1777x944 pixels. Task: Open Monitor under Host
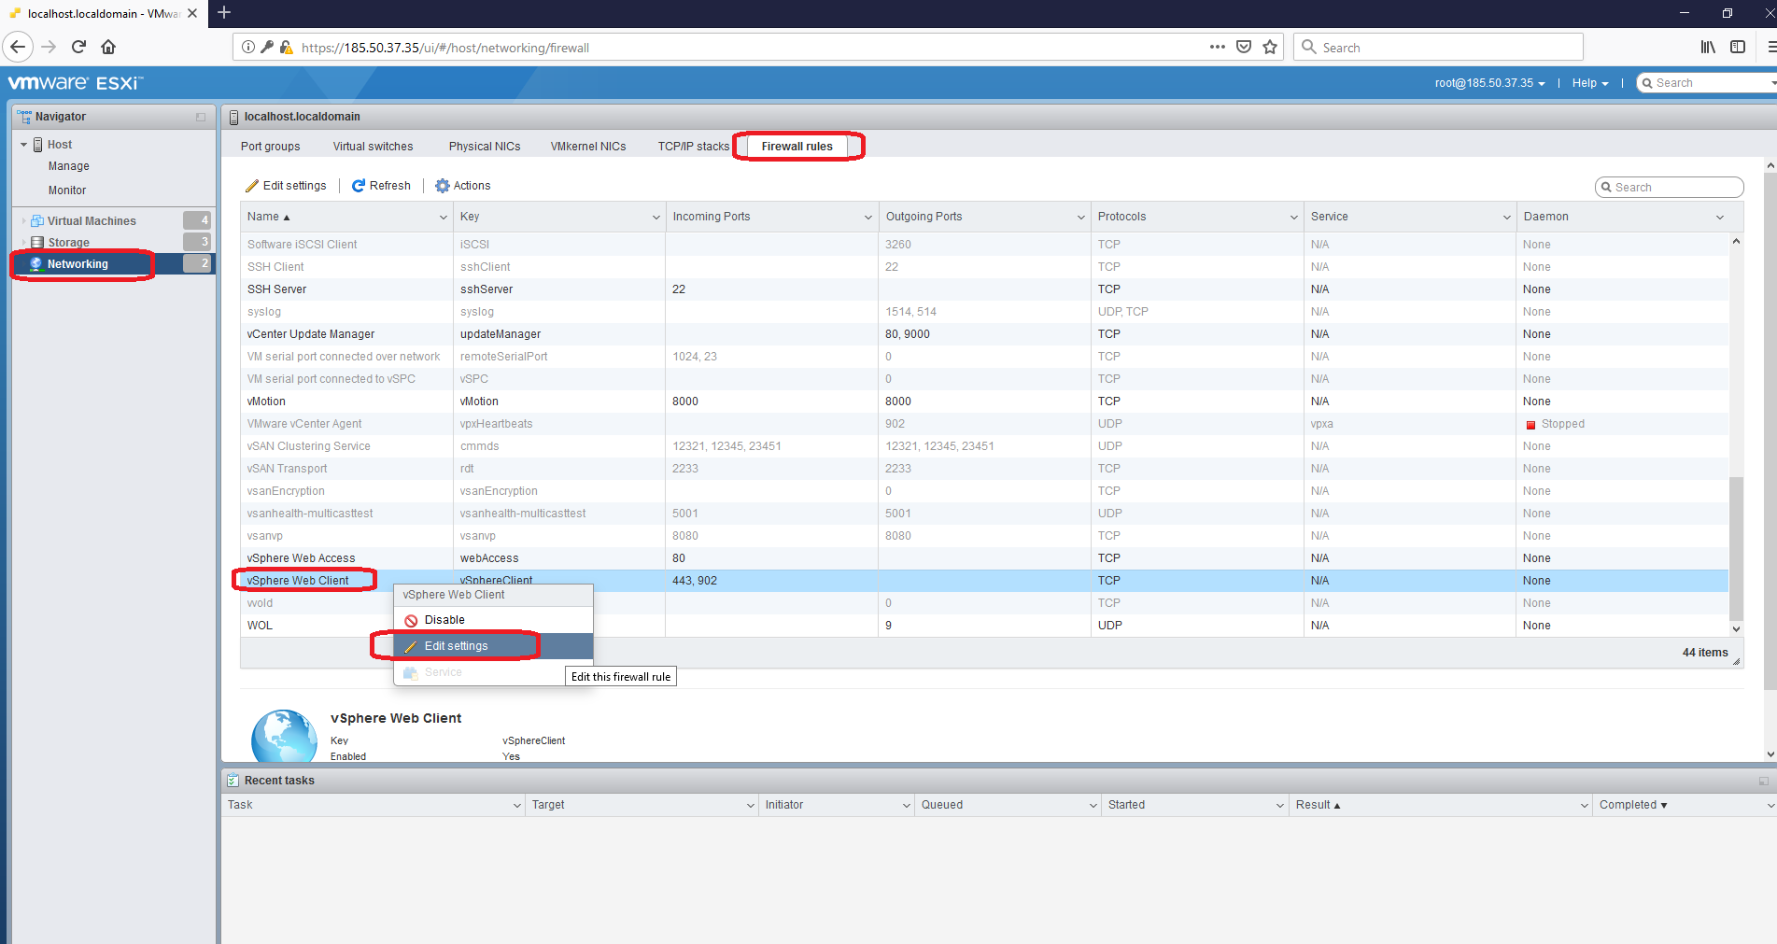(67, 190)
